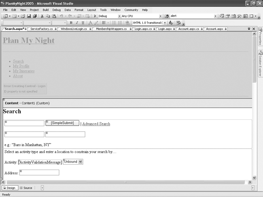
Task: Cut the selection with the scissors icon
Action: tap(42, 16)
